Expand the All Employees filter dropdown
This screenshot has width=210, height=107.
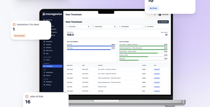tap(130, 27)
